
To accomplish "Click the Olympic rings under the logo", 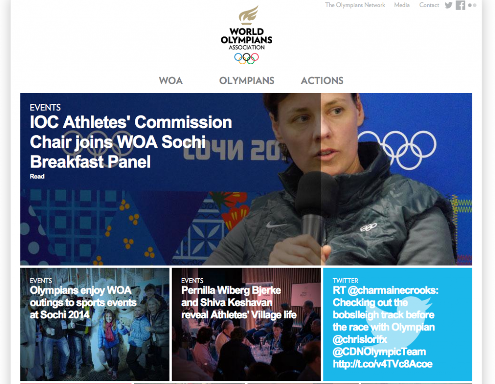I will tap(247, 58).
